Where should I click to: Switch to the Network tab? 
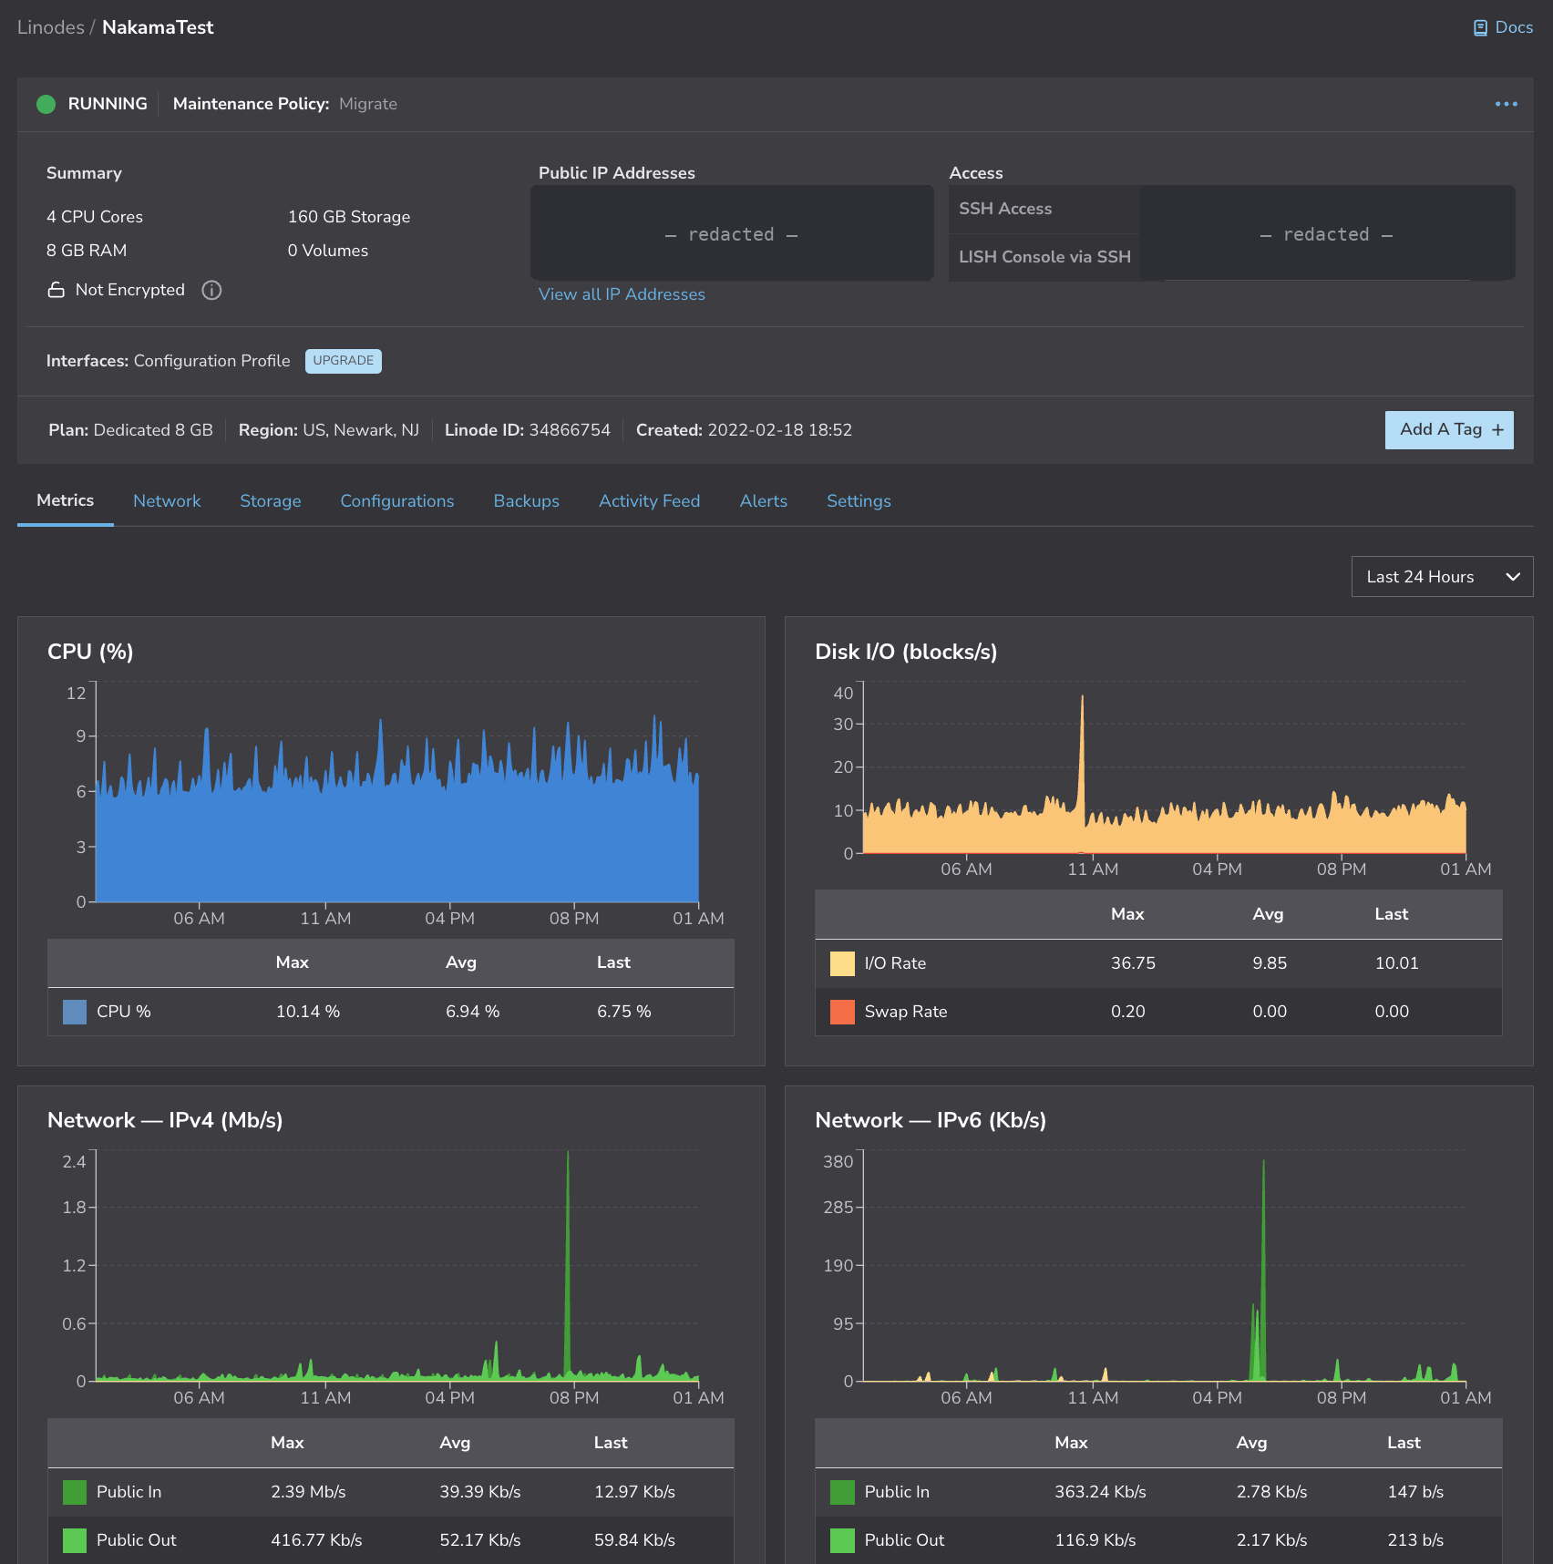[167, 501]
